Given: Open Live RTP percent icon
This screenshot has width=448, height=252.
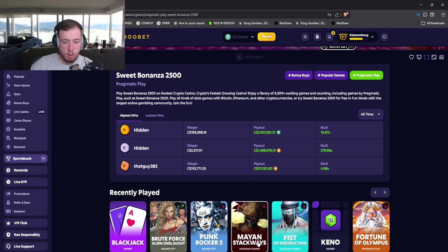Looking at the screenshot, I should pos(8,182).
